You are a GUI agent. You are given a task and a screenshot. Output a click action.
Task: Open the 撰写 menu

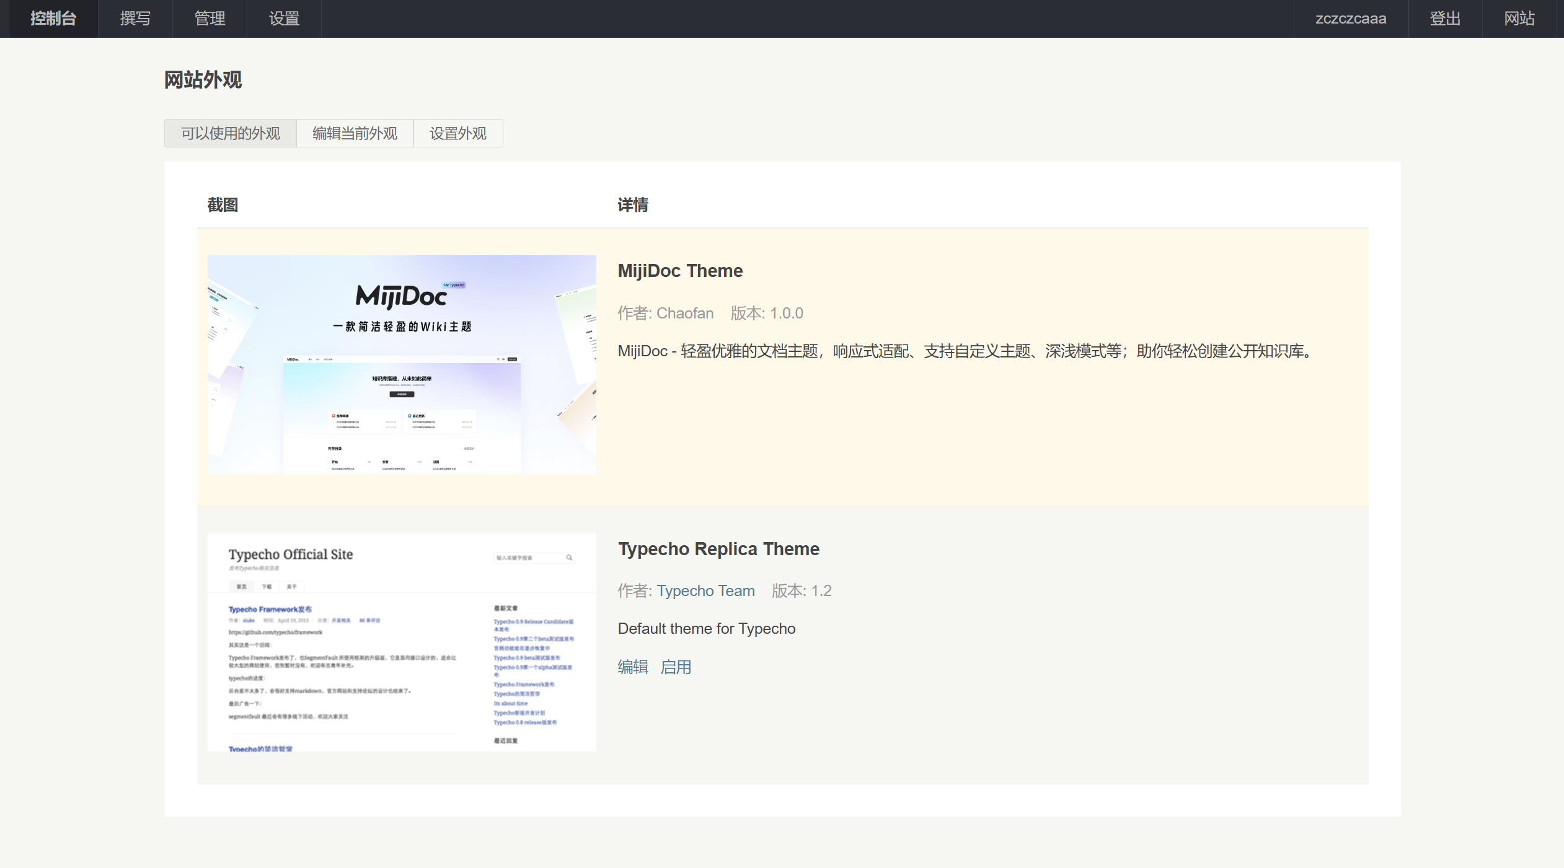pyautogui.click(x=135, y=19)
